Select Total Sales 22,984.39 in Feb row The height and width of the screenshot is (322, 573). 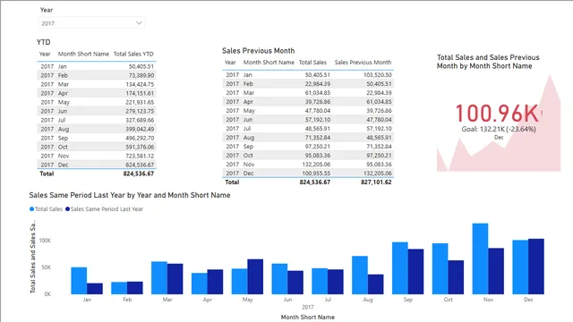(318, 83)
